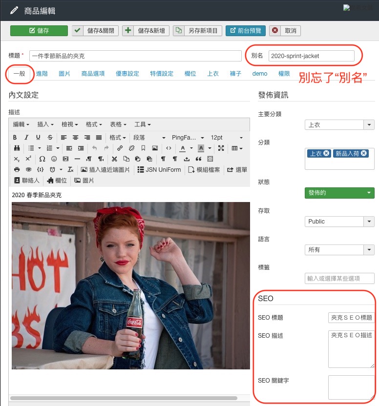Print the editor content
This screenshot has height=406, width=379.
click(x=17, y=170)
